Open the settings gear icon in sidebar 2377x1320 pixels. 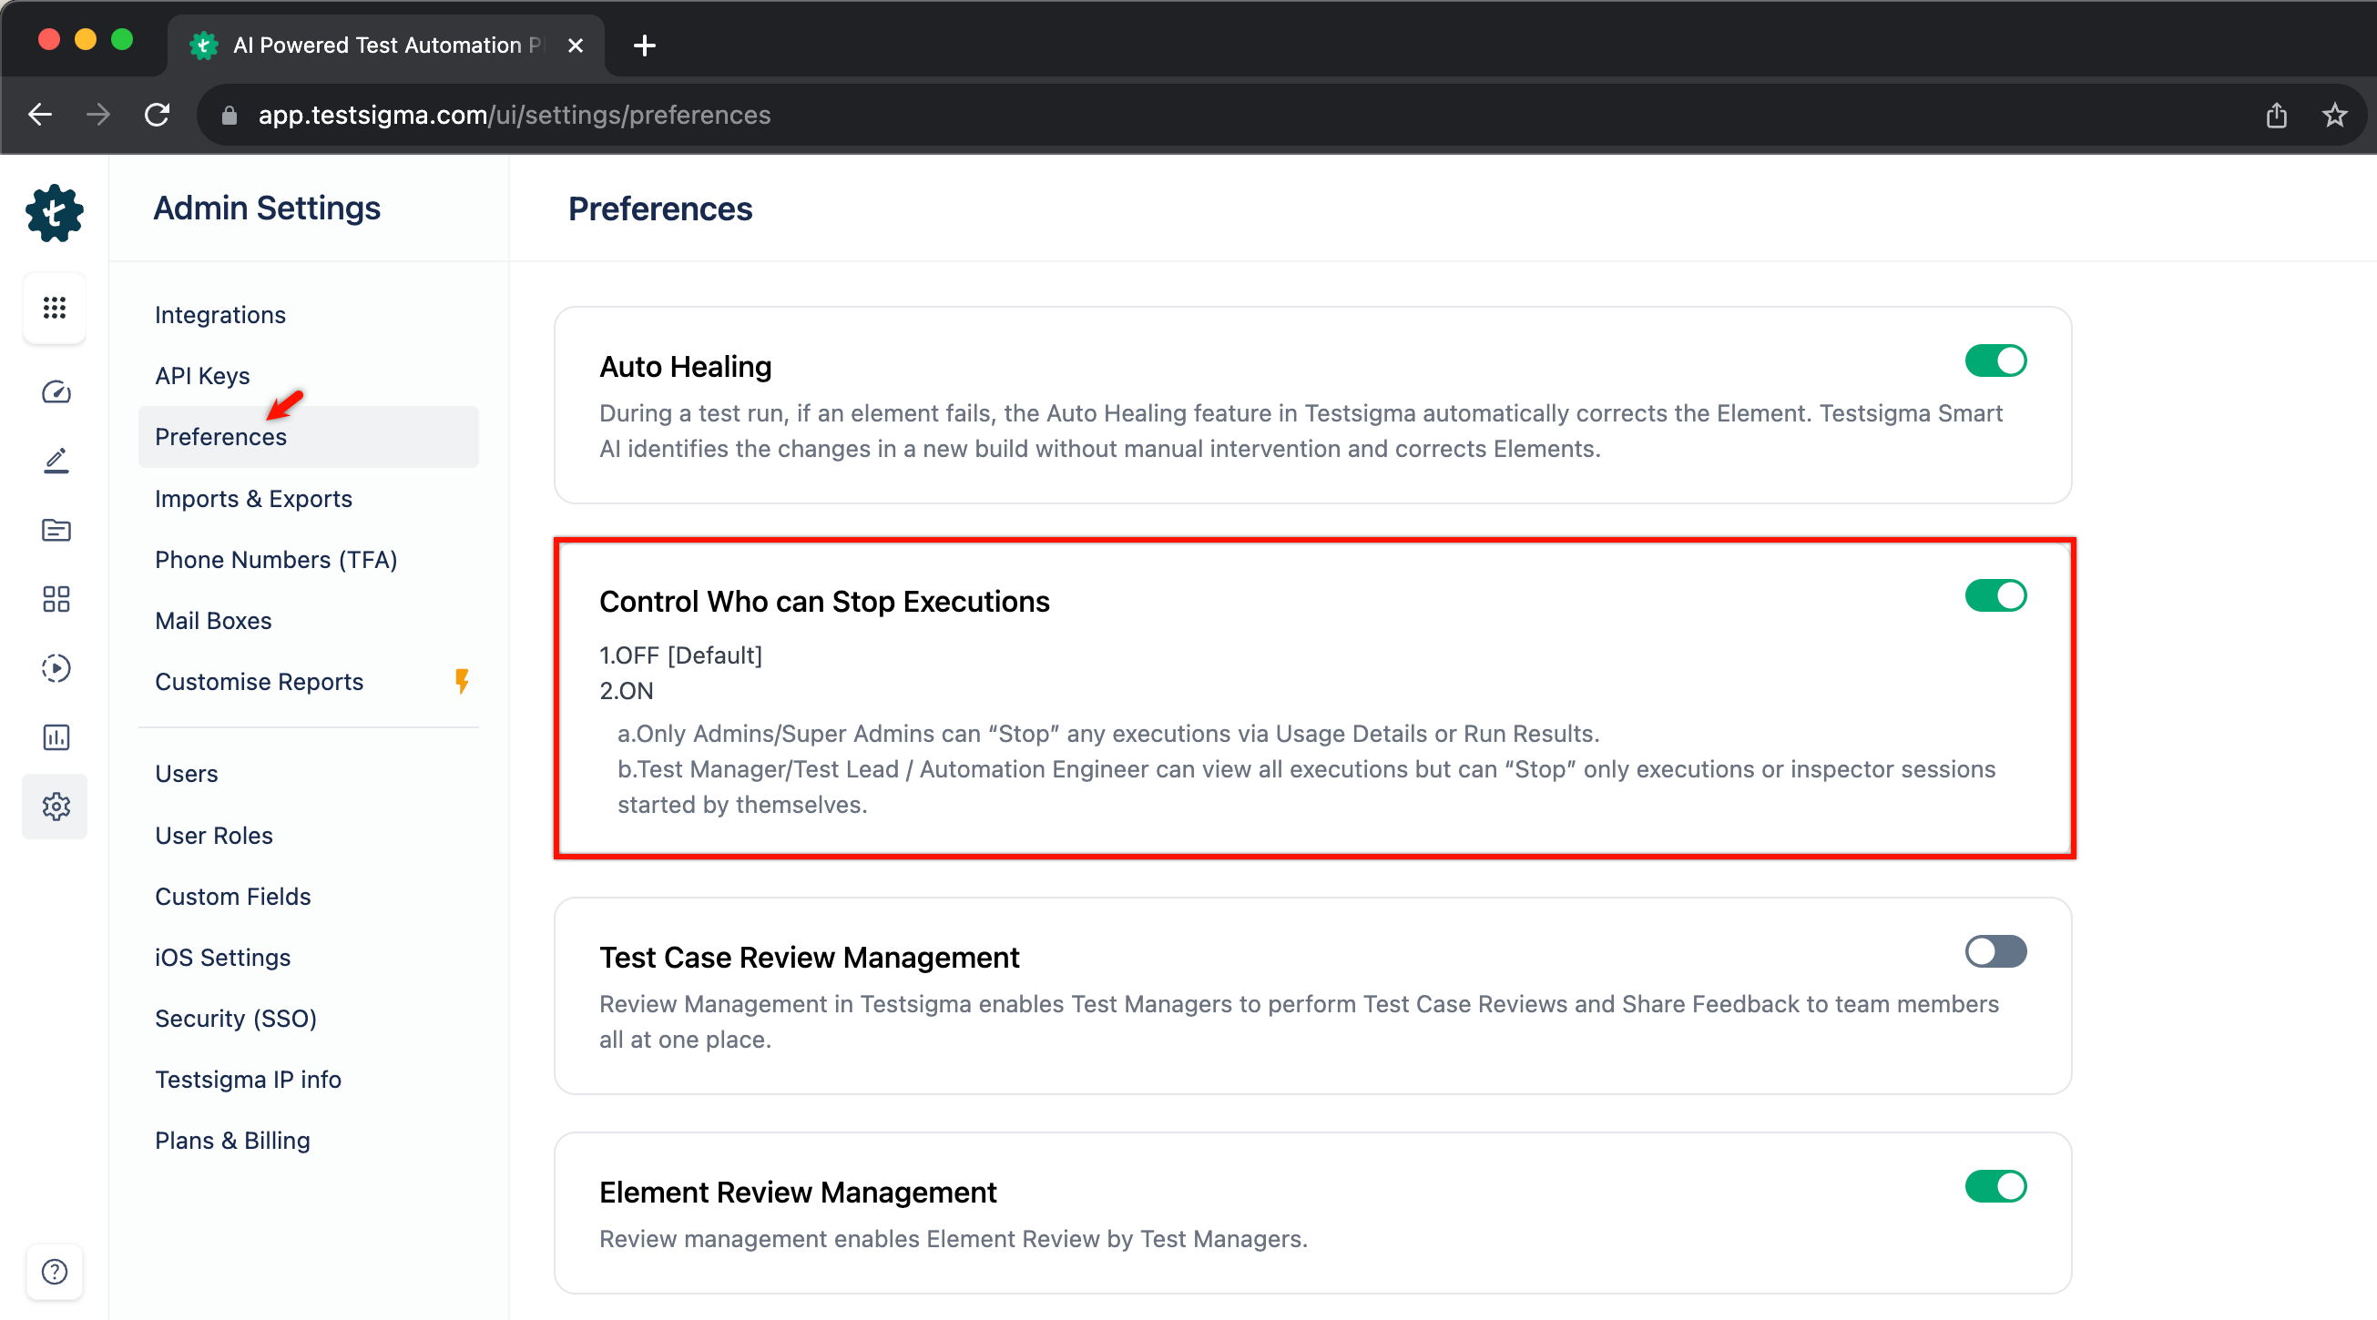[x=56, y=807]
